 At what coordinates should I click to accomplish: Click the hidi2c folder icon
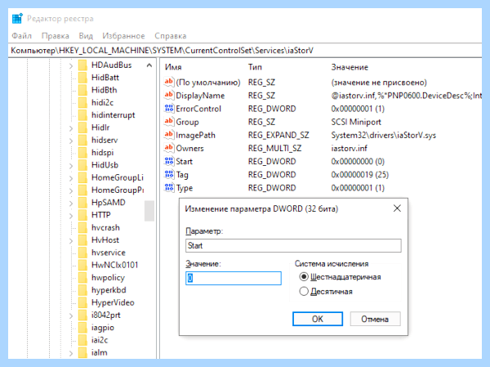pos(82,103)
